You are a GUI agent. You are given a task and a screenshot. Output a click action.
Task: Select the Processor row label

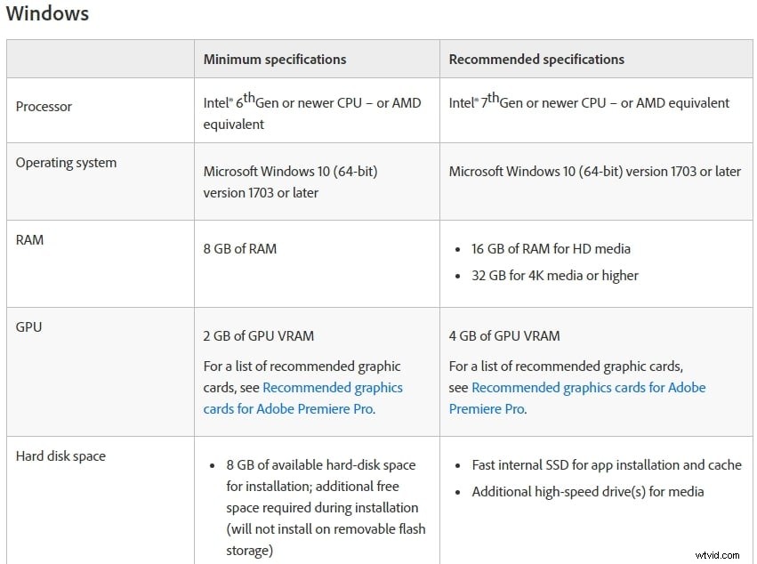[x=44, y=107]
